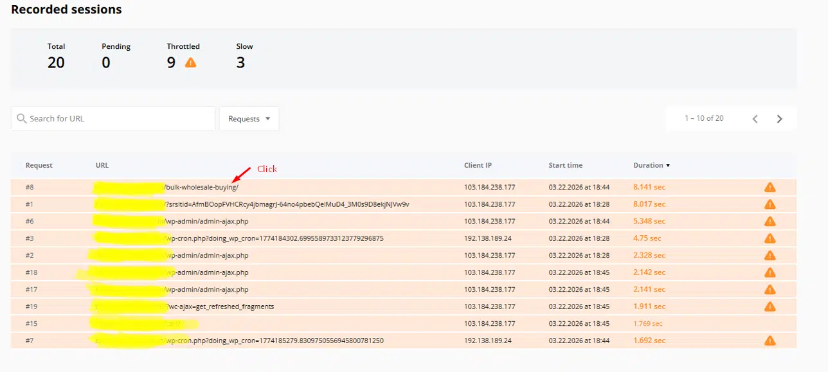Image resolution: width=828 pixels, height=372 pixels.
Task: Click warning icon in request #7 row
Action: pos(770,341)
